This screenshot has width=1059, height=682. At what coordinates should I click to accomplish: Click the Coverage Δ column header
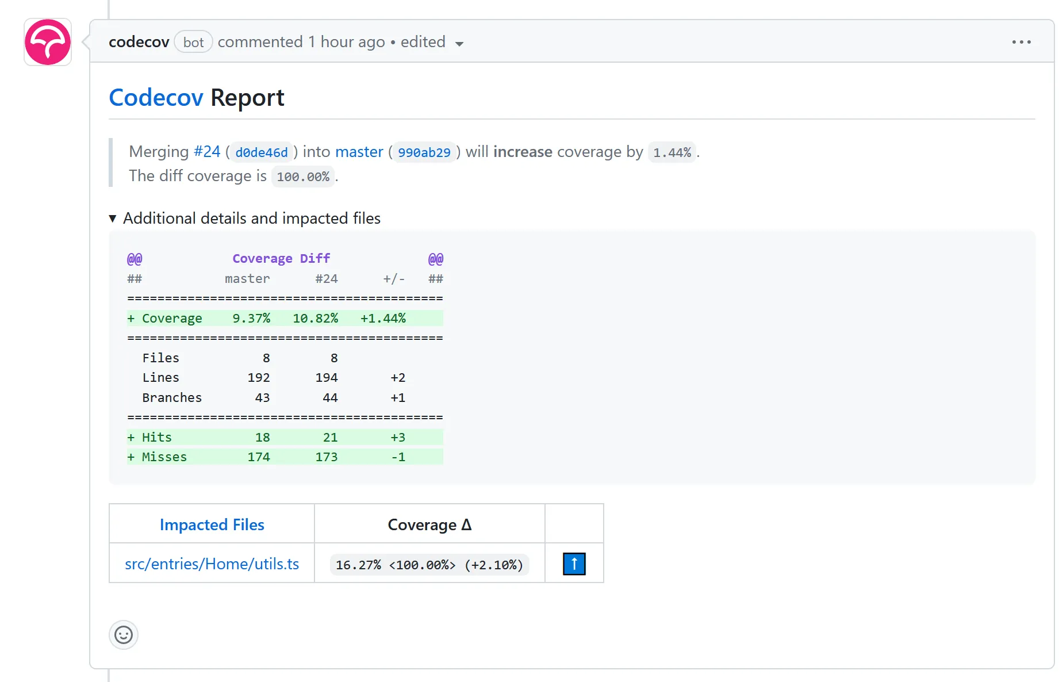429,524
